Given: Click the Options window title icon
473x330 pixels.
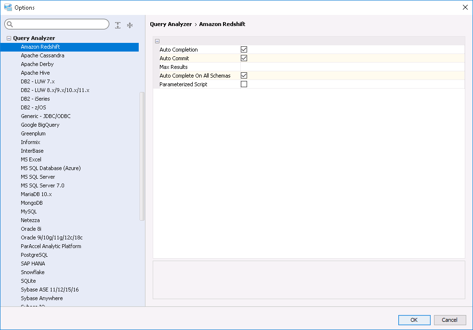Looking at the screenshot, I should [x=8, y=7].
